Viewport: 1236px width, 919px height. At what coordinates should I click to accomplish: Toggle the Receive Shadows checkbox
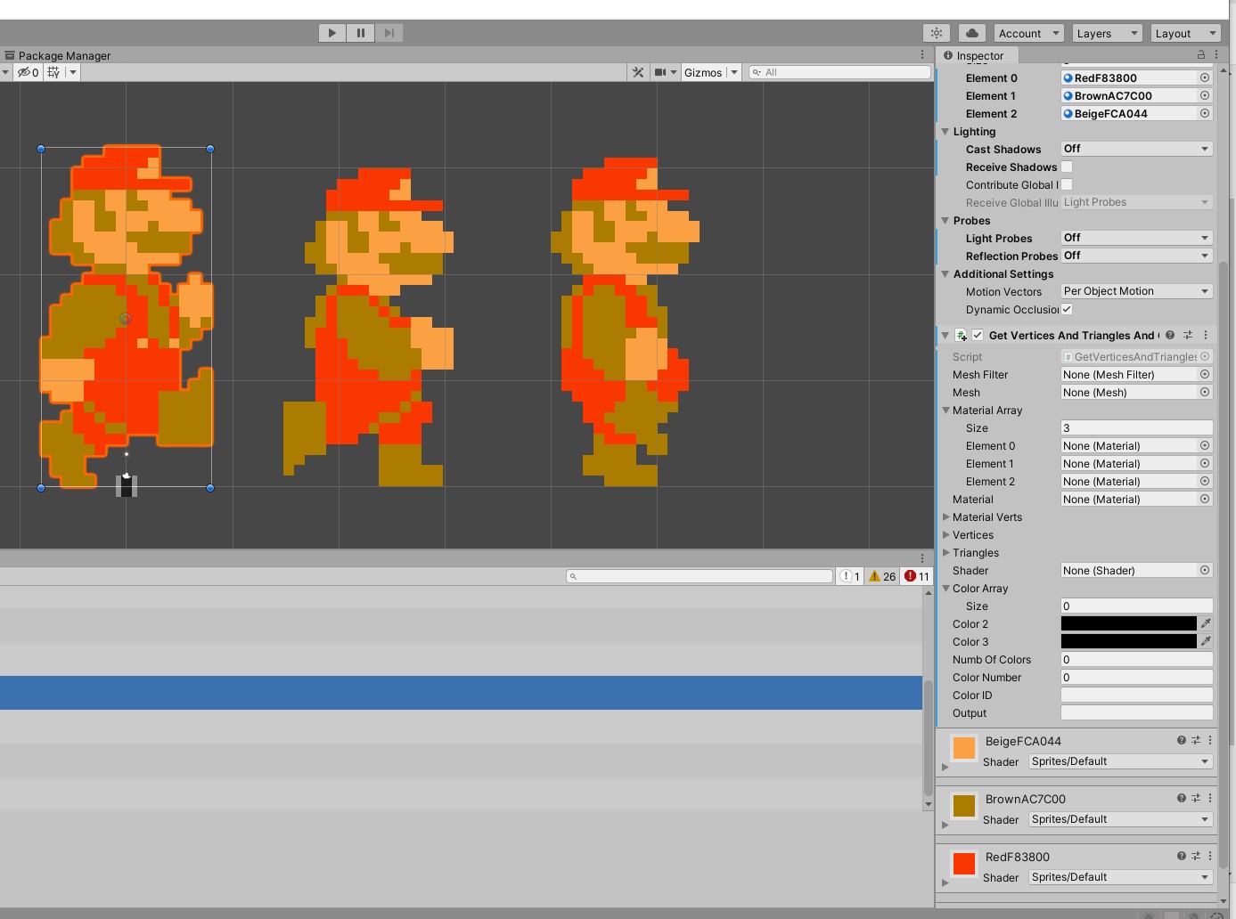(1067, 167)
